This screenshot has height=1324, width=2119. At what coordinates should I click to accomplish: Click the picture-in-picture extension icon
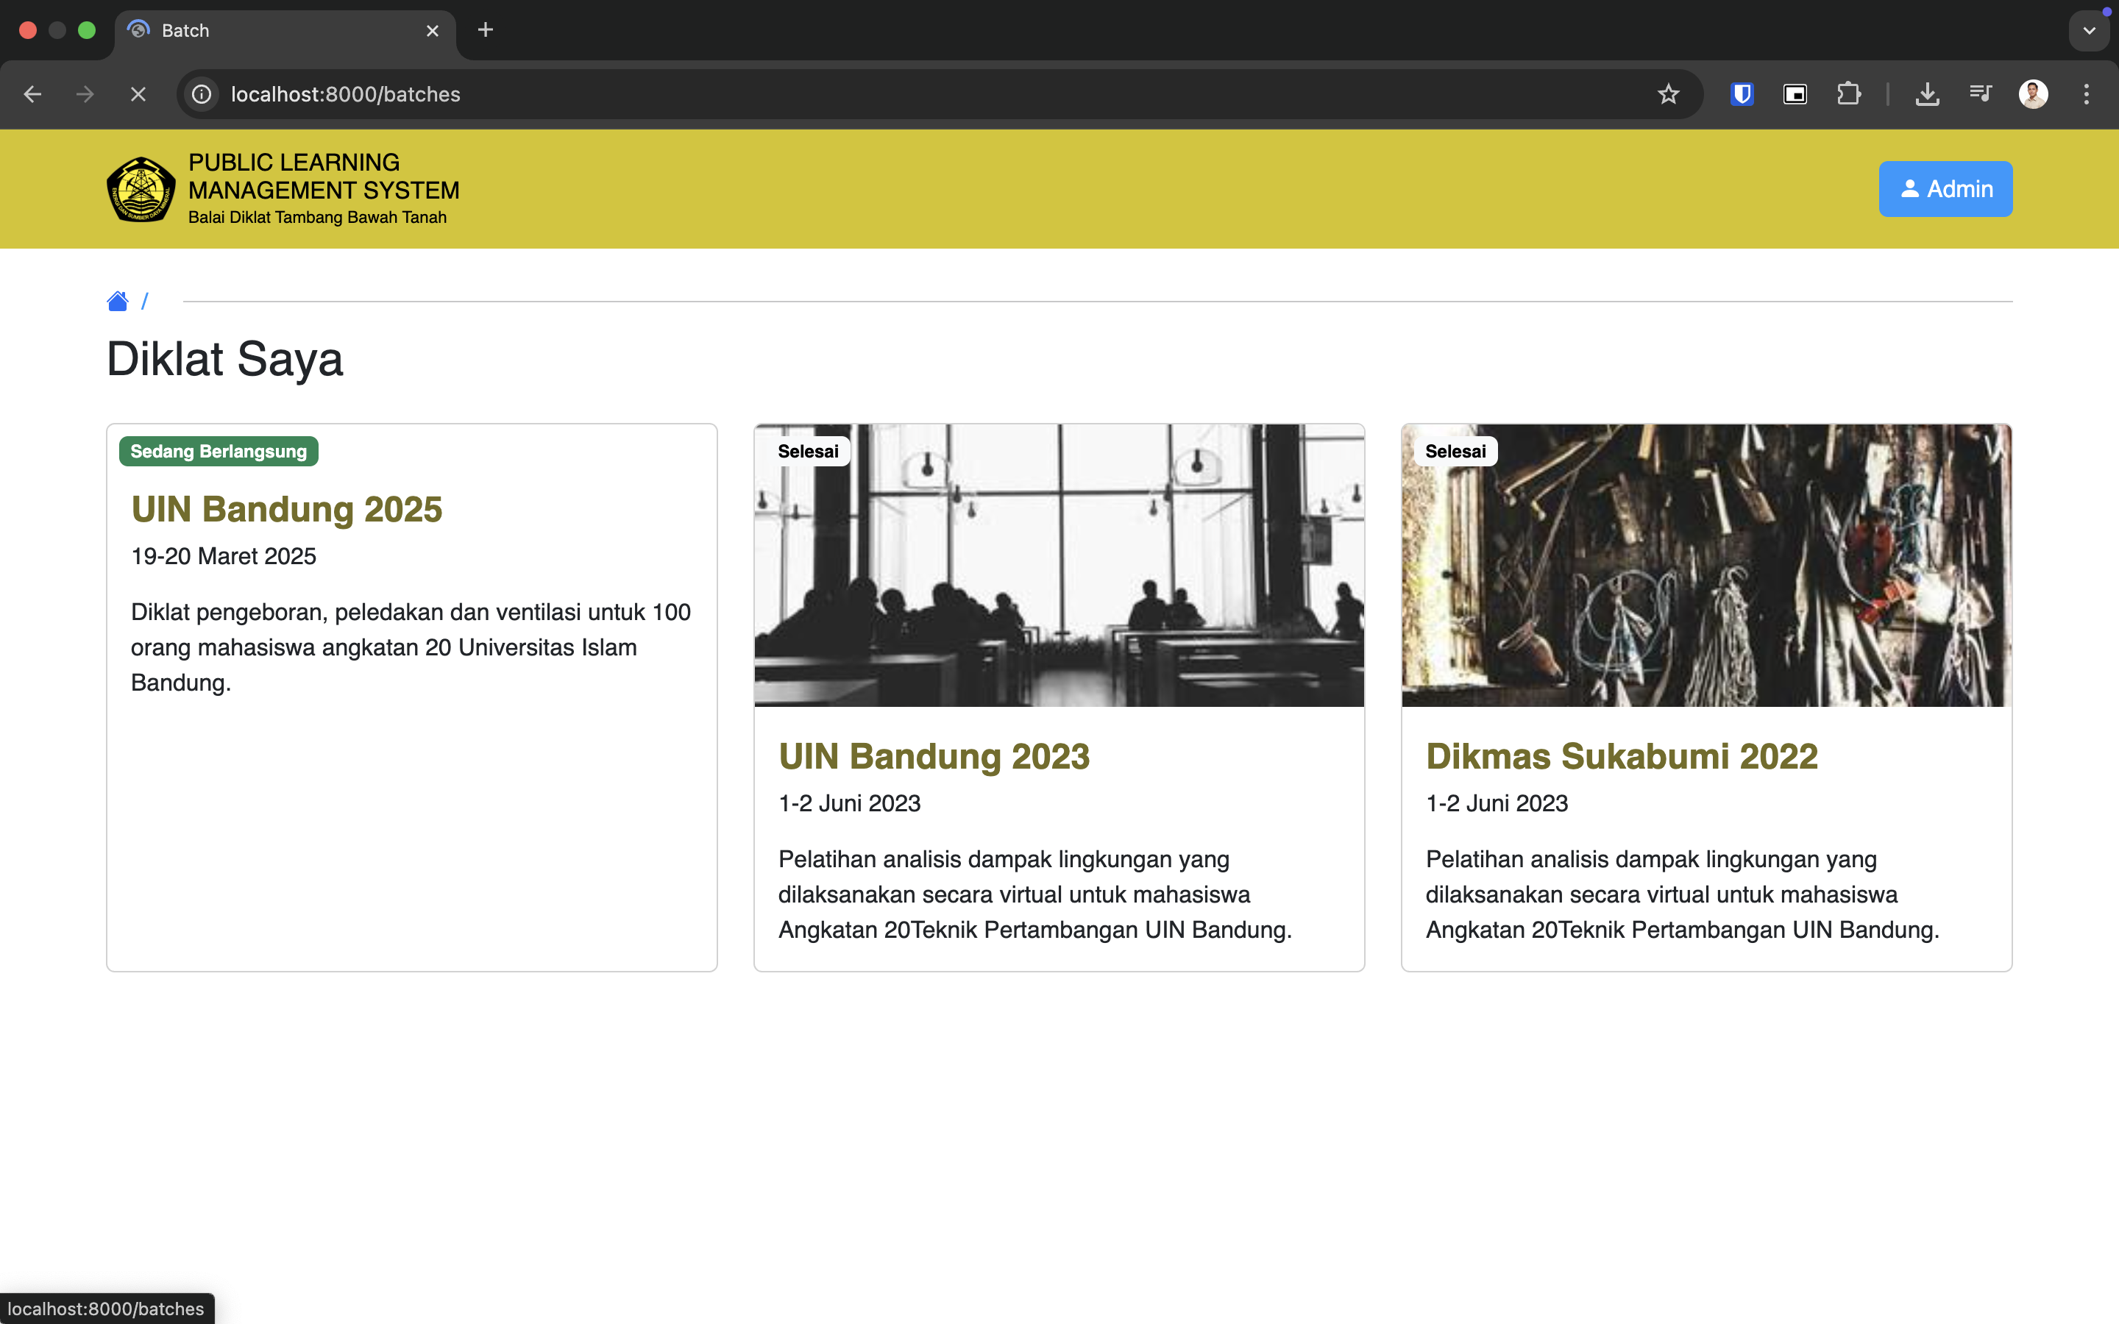tap(1795, 95)
